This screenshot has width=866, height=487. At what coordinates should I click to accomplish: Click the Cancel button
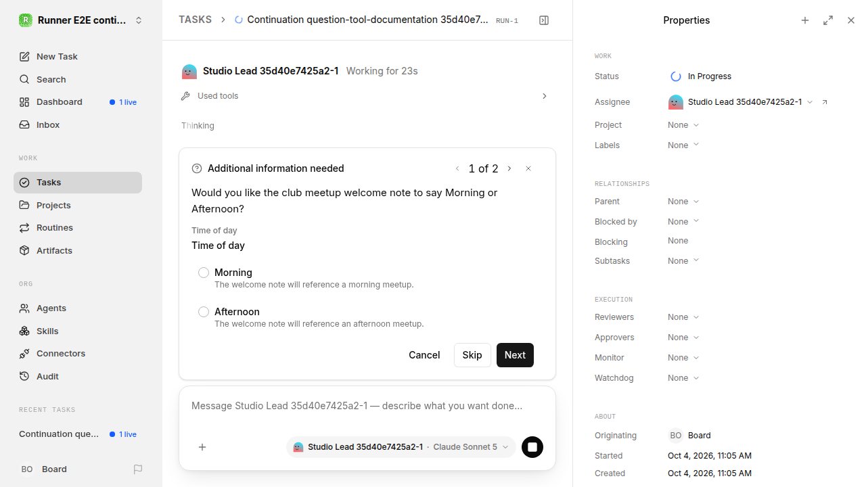tap(424, 355)
